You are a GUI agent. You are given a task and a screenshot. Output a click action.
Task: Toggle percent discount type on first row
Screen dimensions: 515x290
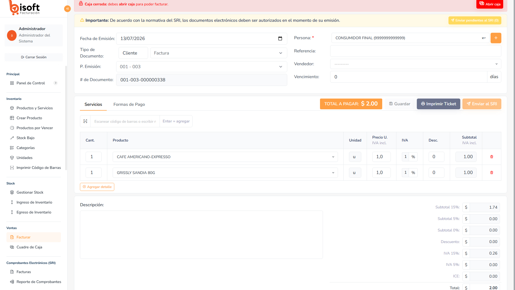(413, 157)
